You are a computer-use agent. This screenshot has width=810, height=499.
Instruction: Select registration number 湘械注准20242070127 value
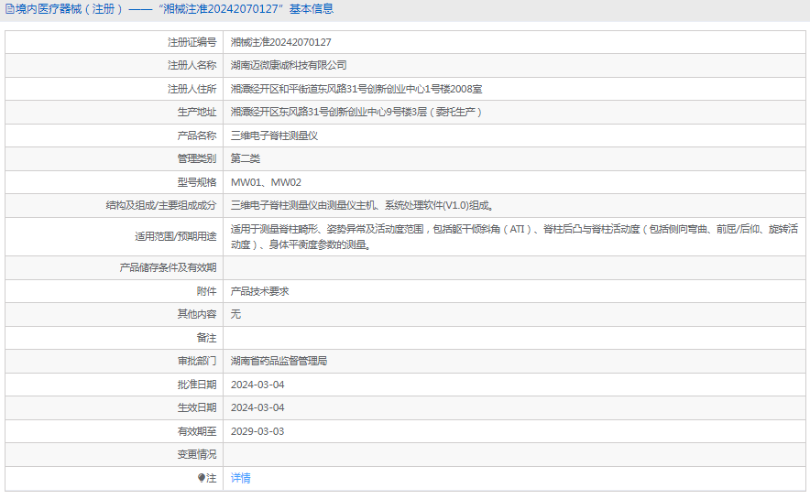pos(281,42)
